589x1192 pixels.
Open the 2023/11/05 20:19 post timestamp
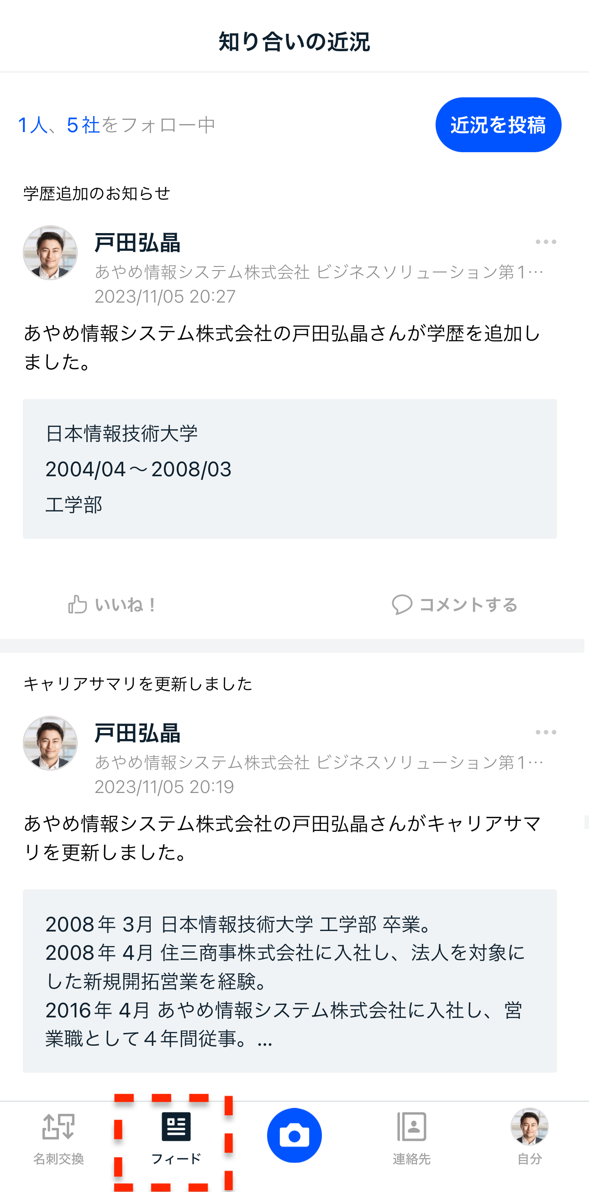click(x=164, y=787)
